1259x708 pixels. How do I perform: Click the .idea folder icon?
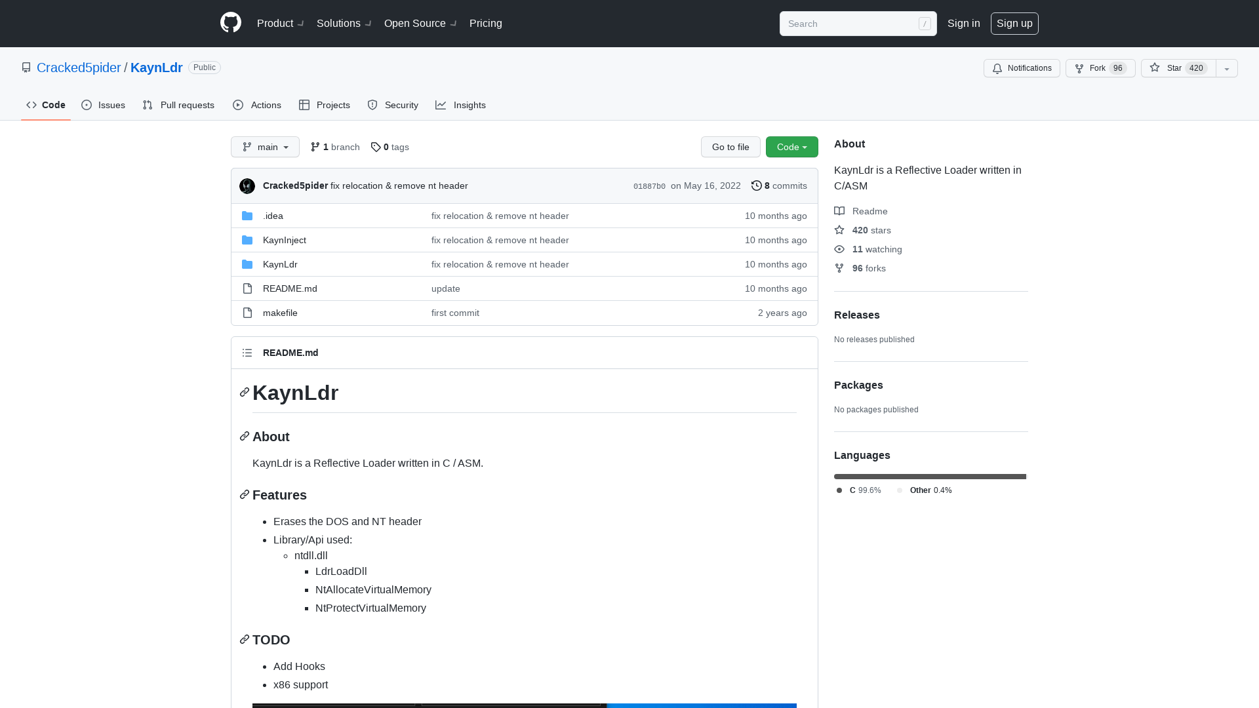coord(247,216)
